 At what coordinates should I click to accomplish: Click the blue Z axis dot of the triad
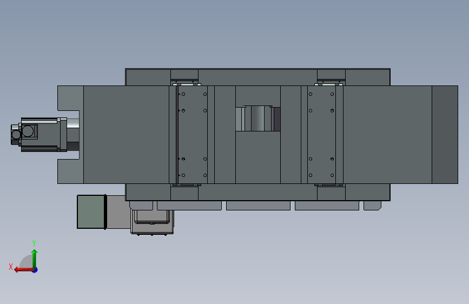[x=35, y=270]
